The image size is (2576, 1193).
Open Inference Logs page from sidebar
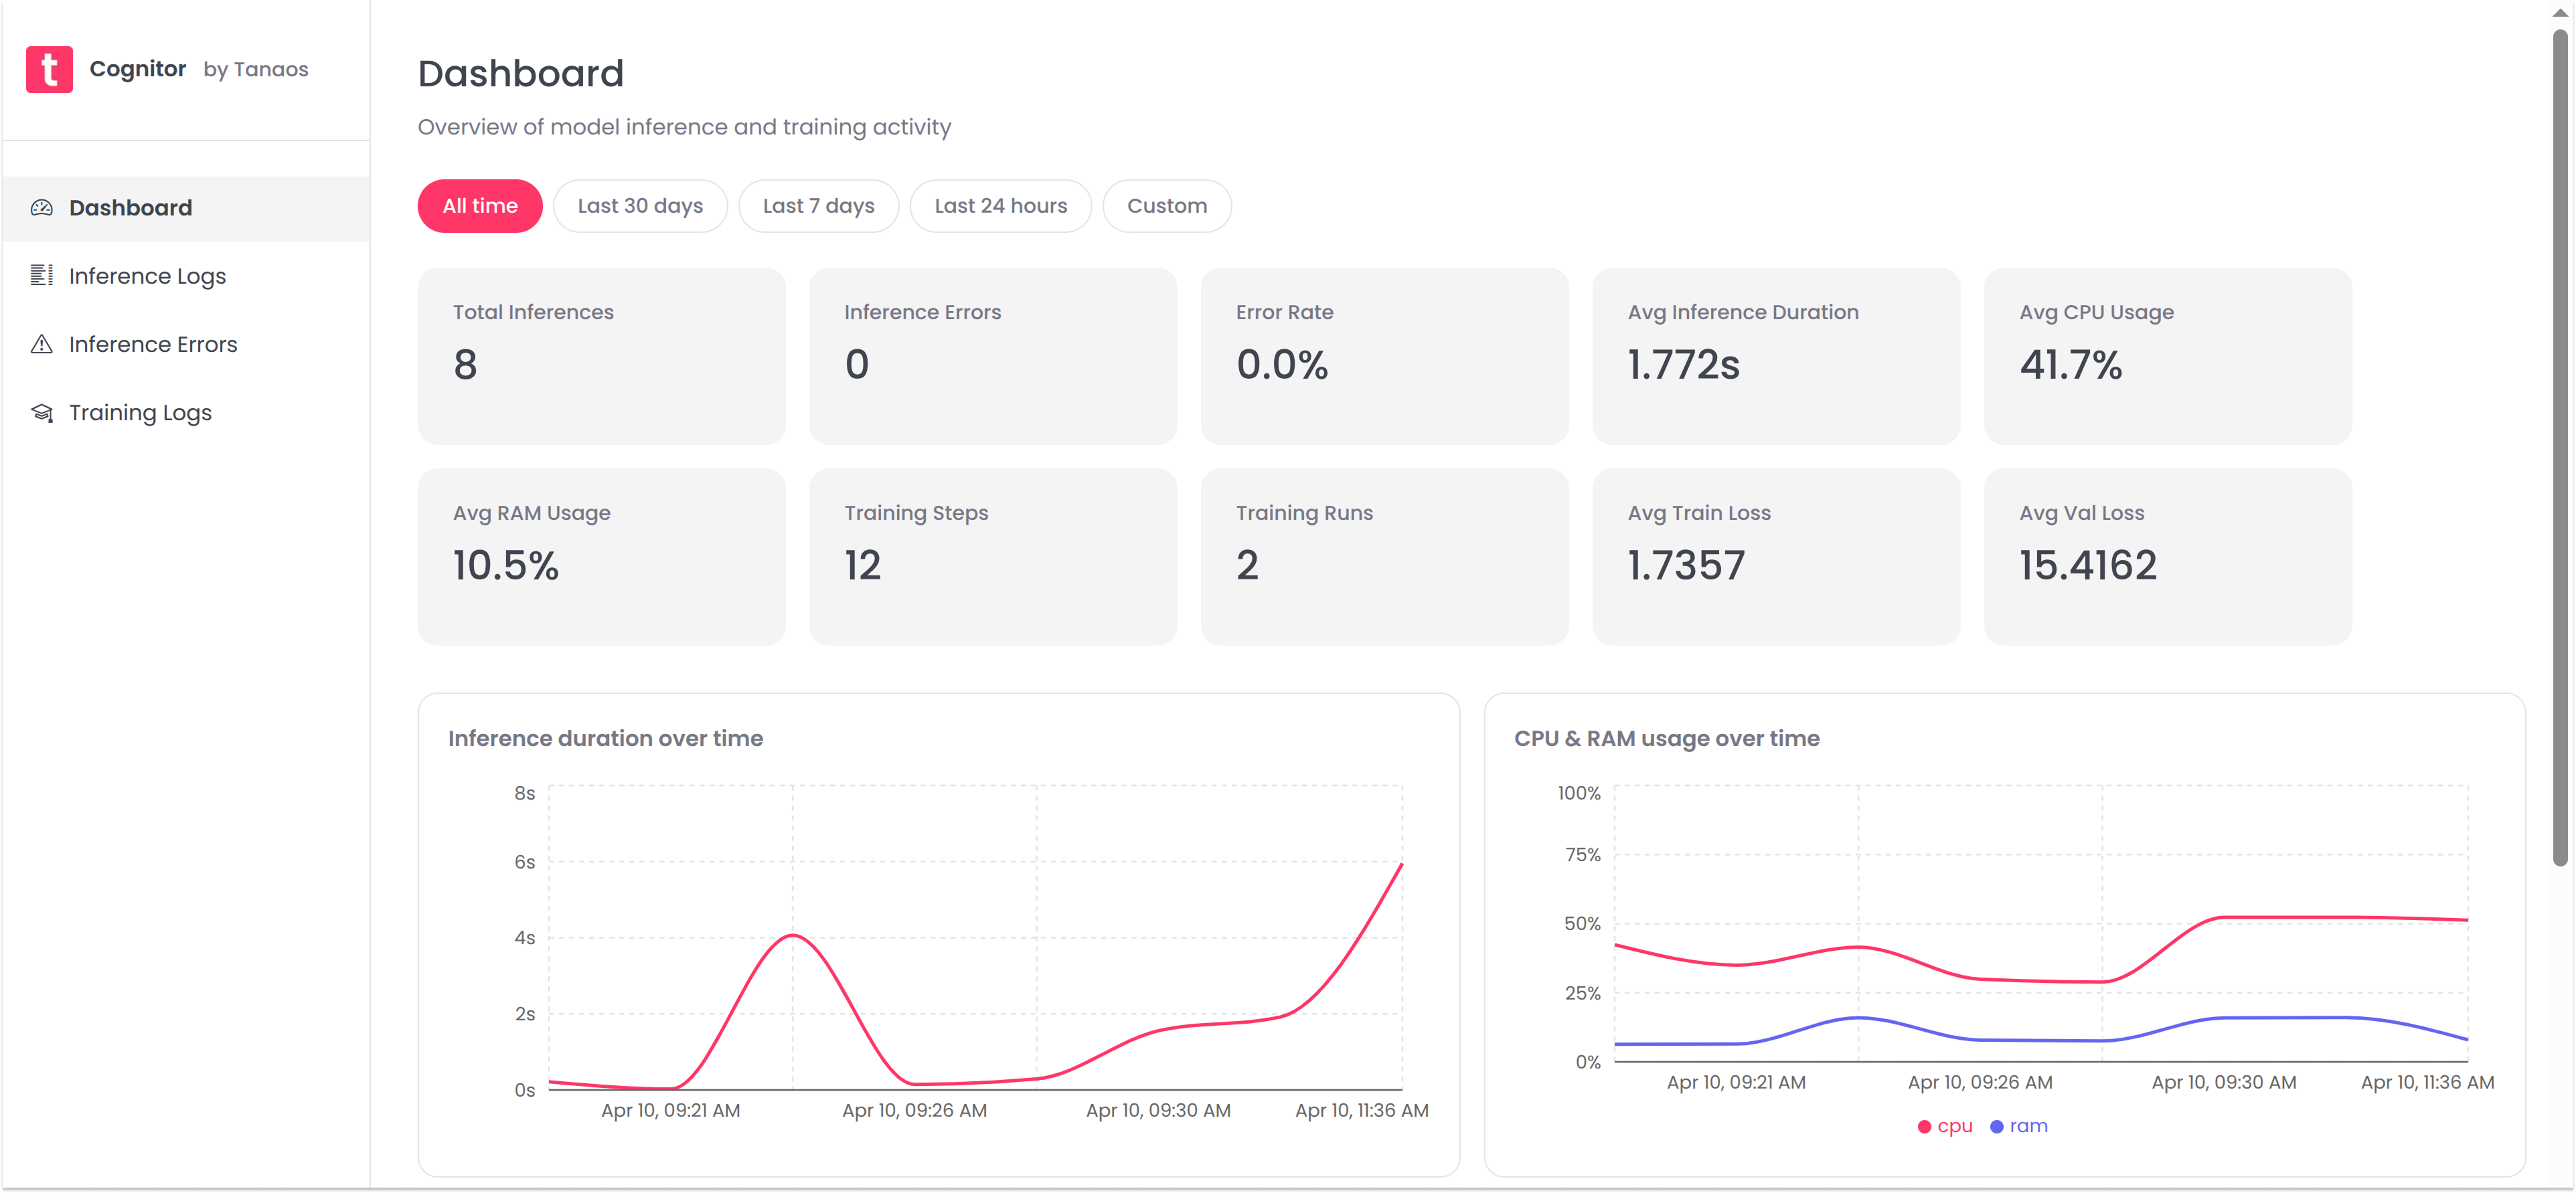pos(147,276)
